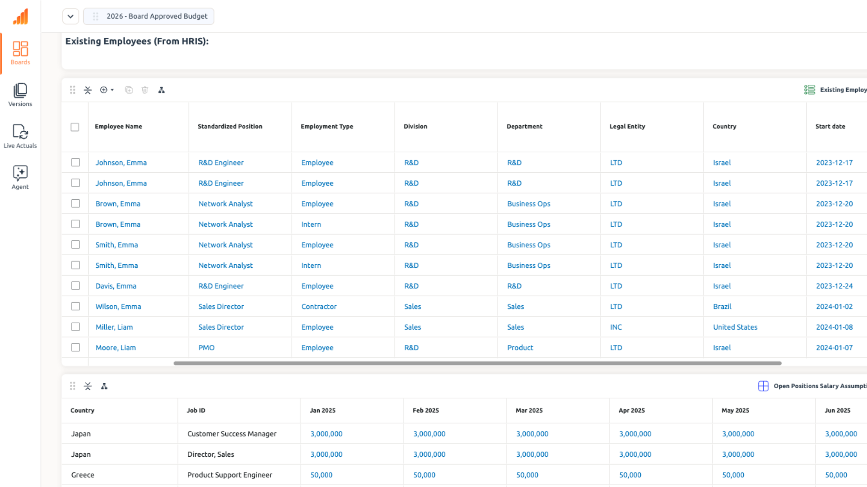The image size is (867, 487).
Task: Check the Moore, Liam row checkbox
Action: 75,347
